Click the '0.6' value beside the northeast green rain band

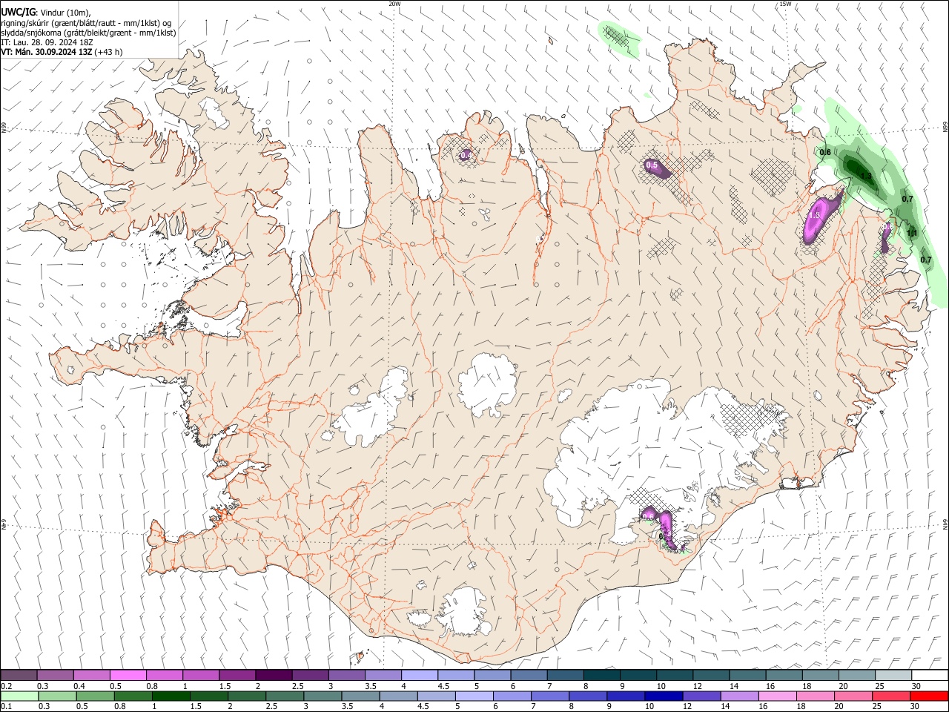click(825, 152)
